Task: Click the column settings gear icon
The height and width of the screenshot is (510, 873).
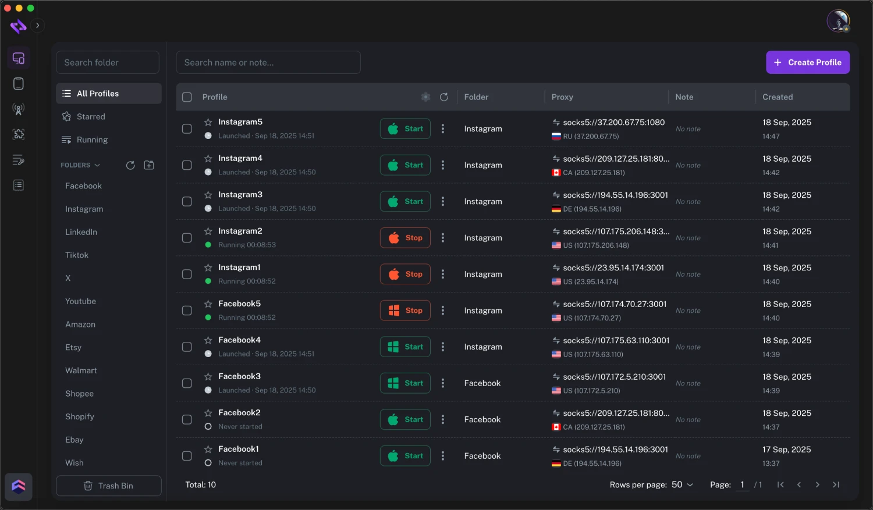Action: 425,97
